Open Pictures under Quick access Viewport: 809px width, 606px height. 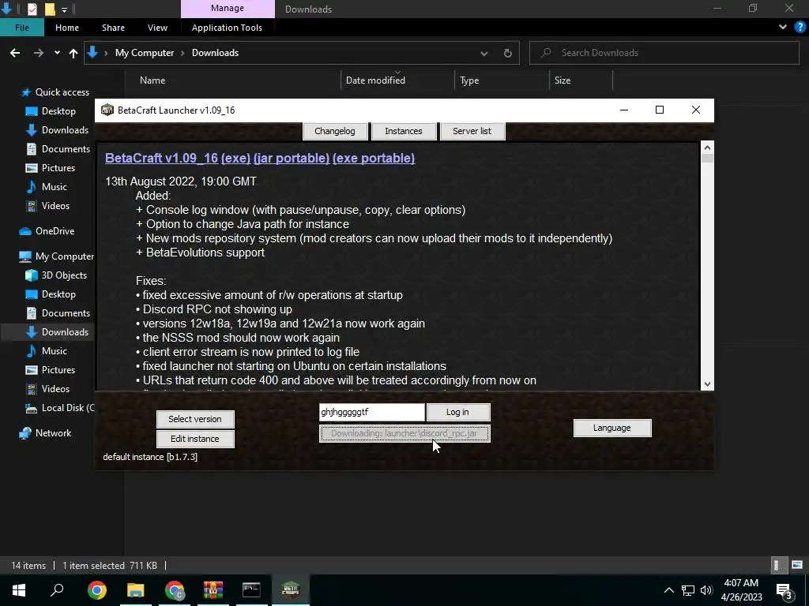tap(58, 168)
